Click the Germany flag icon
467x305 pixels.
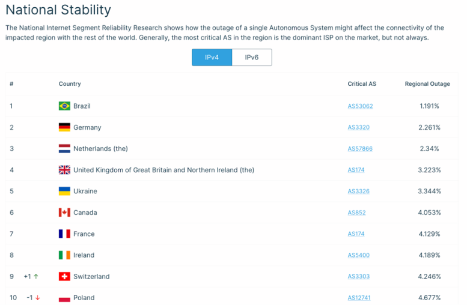pos(64,127)
